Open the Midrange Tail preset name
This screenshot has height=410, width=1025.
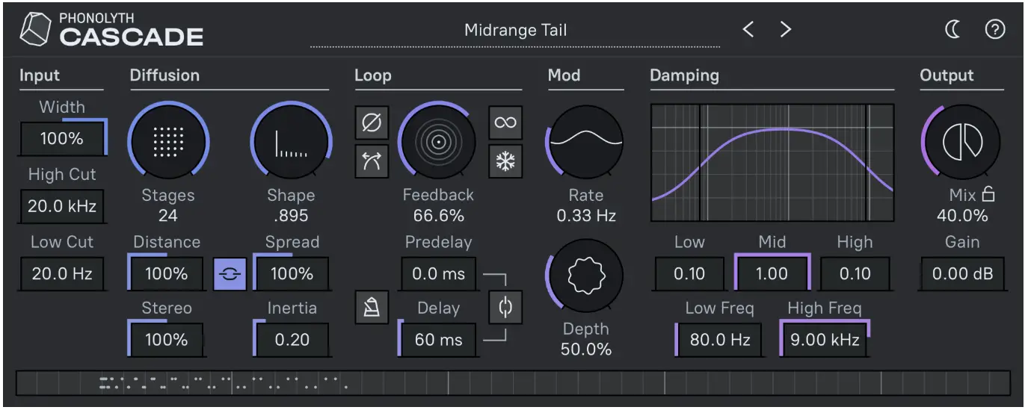(x=515, y=31)
